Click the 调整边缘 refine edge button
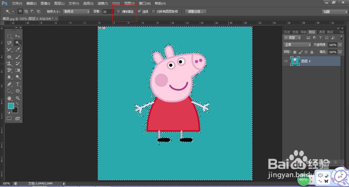The width and height of the screenshot is (349, 187). [195, 11]
